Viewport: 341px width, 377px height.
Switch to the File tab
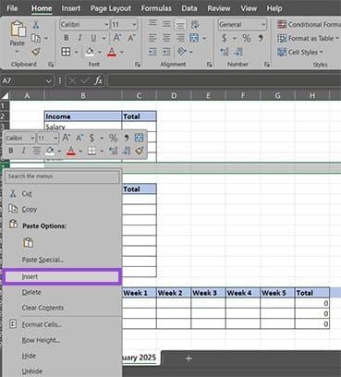pos(12,8)
